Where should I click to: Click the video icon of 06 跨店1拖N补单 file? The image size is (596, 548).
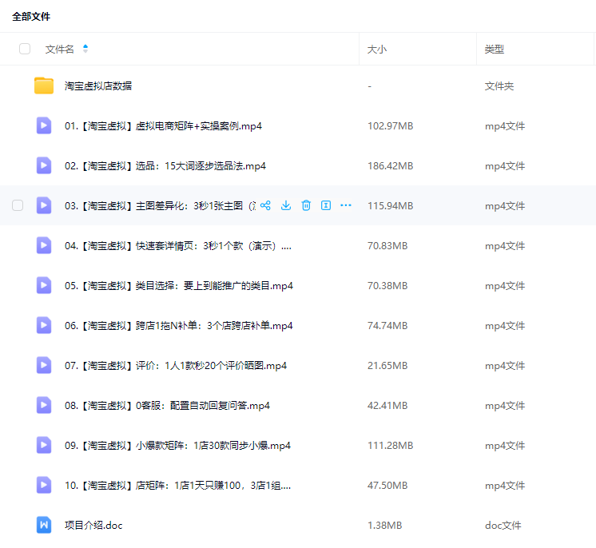[44, 325]
